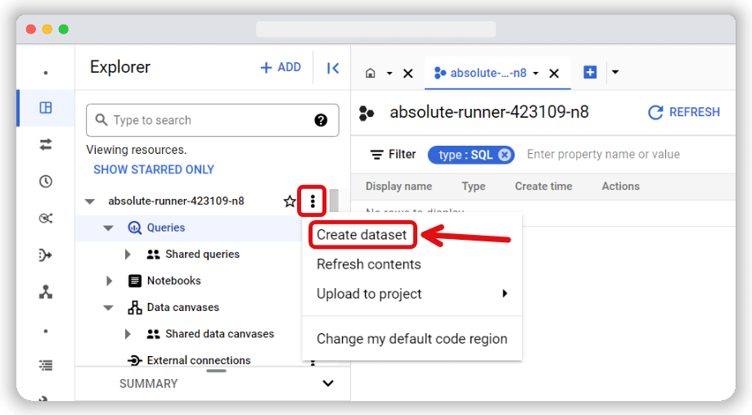Image resolution: width=752 pixels, height=415 pixels.
Task: Click the browser address bar
Action: tap(376, 29)
